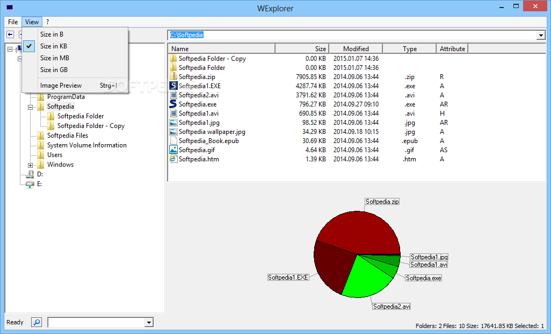Sort by Name column header
Viewport: 551px width, 334px height.
coord(221,49)
